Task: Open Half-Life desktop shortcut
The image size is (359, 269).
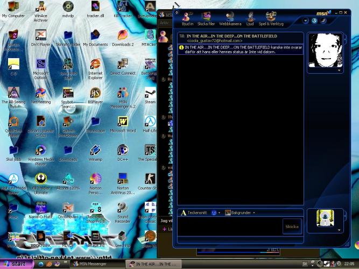Action: coord(150,124)
